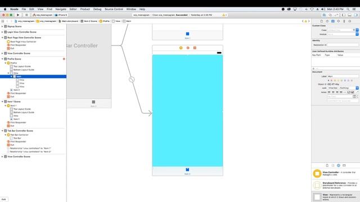Toggle the navigator panel visibility

click(x=344, y=15)
